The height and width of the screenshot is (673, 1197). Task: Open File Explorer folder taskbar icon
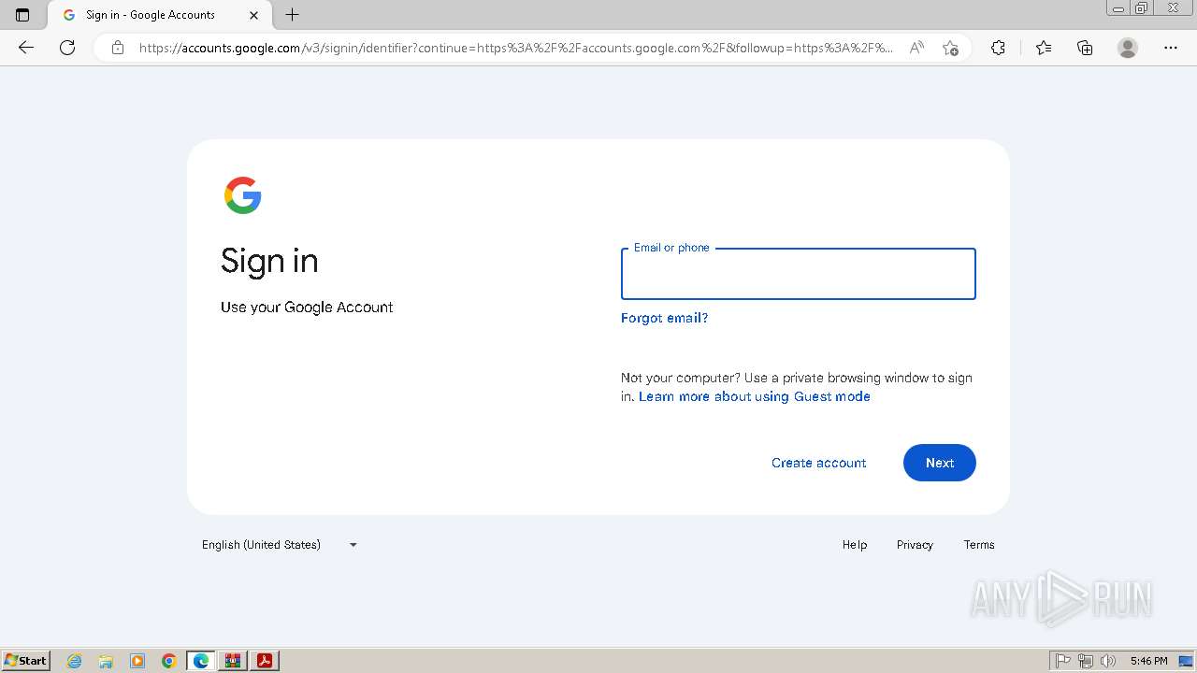[106, 661]
